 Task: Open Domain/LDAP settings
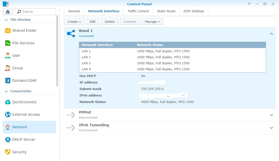click(24, 80)
